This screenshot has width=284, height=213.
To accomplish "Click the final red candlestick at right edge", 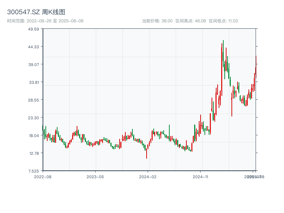I will coord(256,67).
